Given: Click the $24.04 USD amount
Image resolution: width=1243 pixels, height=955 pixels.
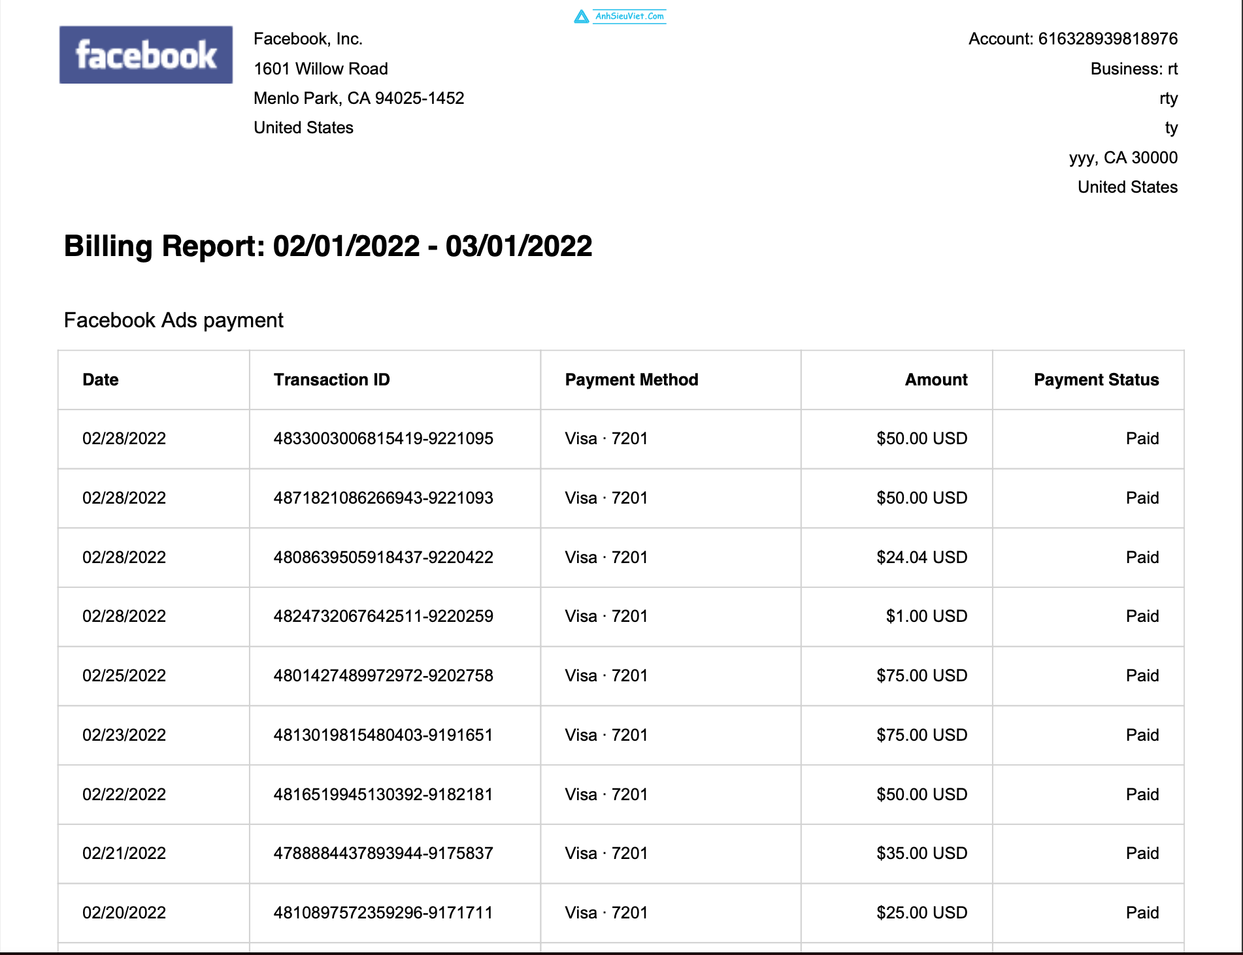Looking at the screenshot, I should [921, 557].
